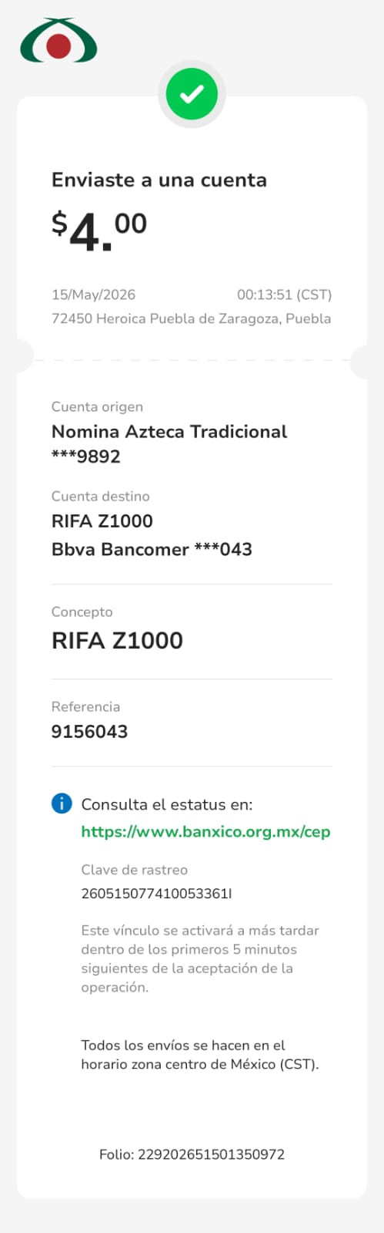This screenshot has height=1233, width=384.
Task: Open the banxico.org.mx/cep link
Action: (x=205, y=832)
